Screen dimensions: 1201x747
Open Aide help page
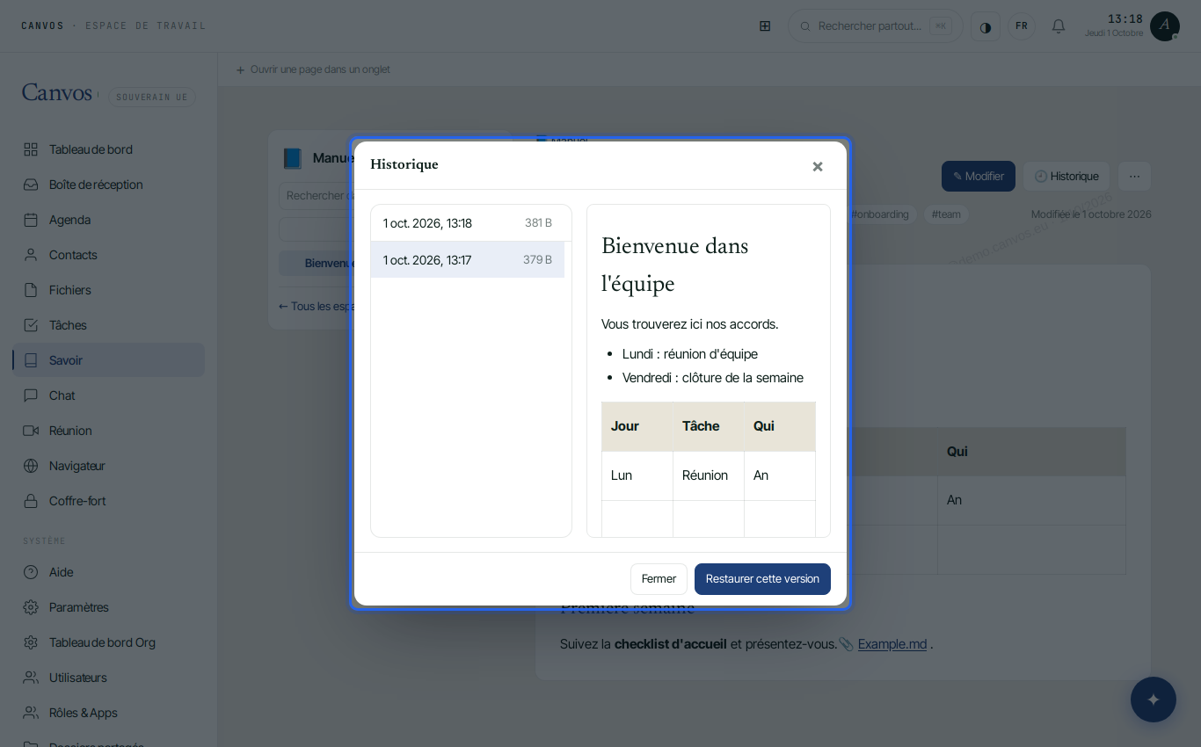(x=108, y=572)
